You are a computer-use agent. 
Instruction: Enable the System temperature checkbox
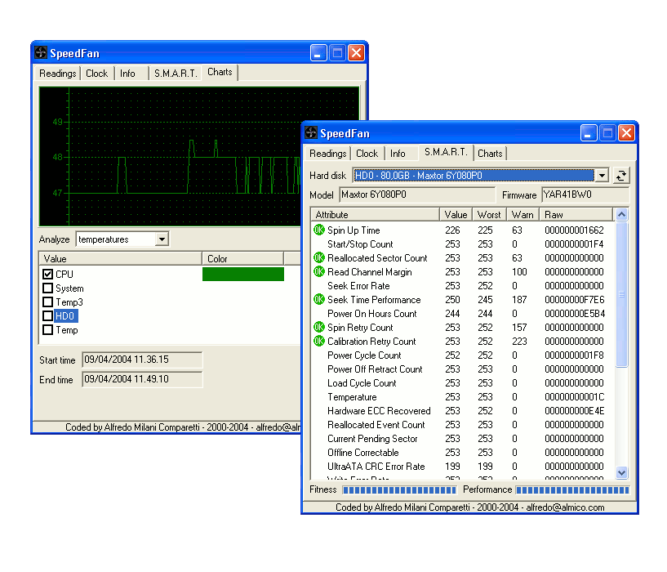tap(47, 288)
